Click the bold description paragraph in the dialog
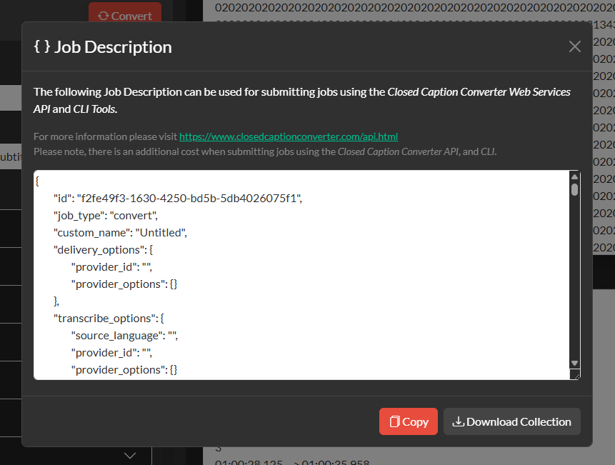 (301, 100)
